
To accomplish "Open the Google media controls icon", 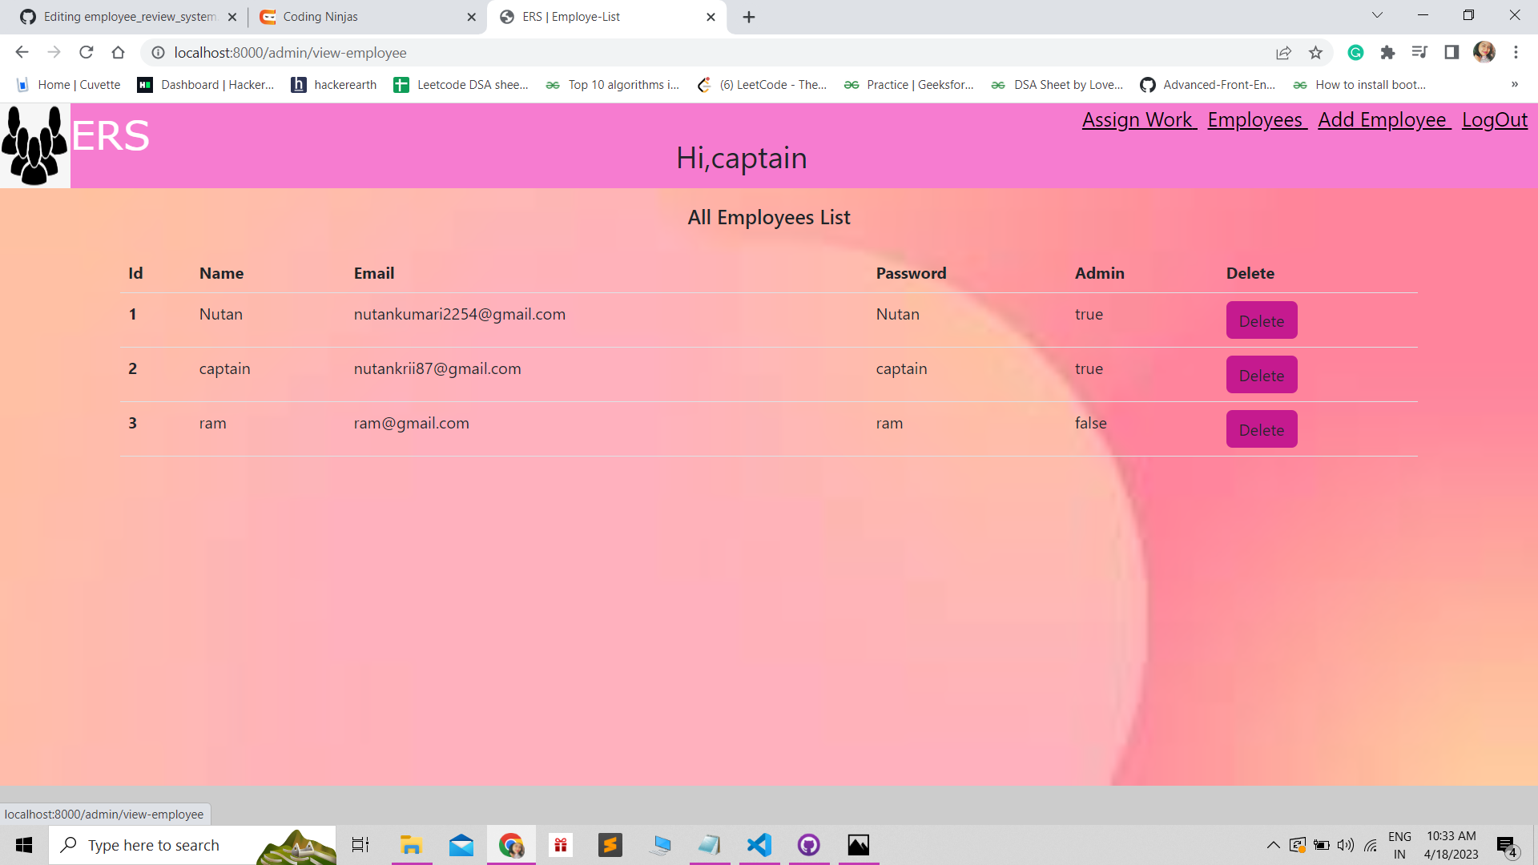I will pos(1420,52).
